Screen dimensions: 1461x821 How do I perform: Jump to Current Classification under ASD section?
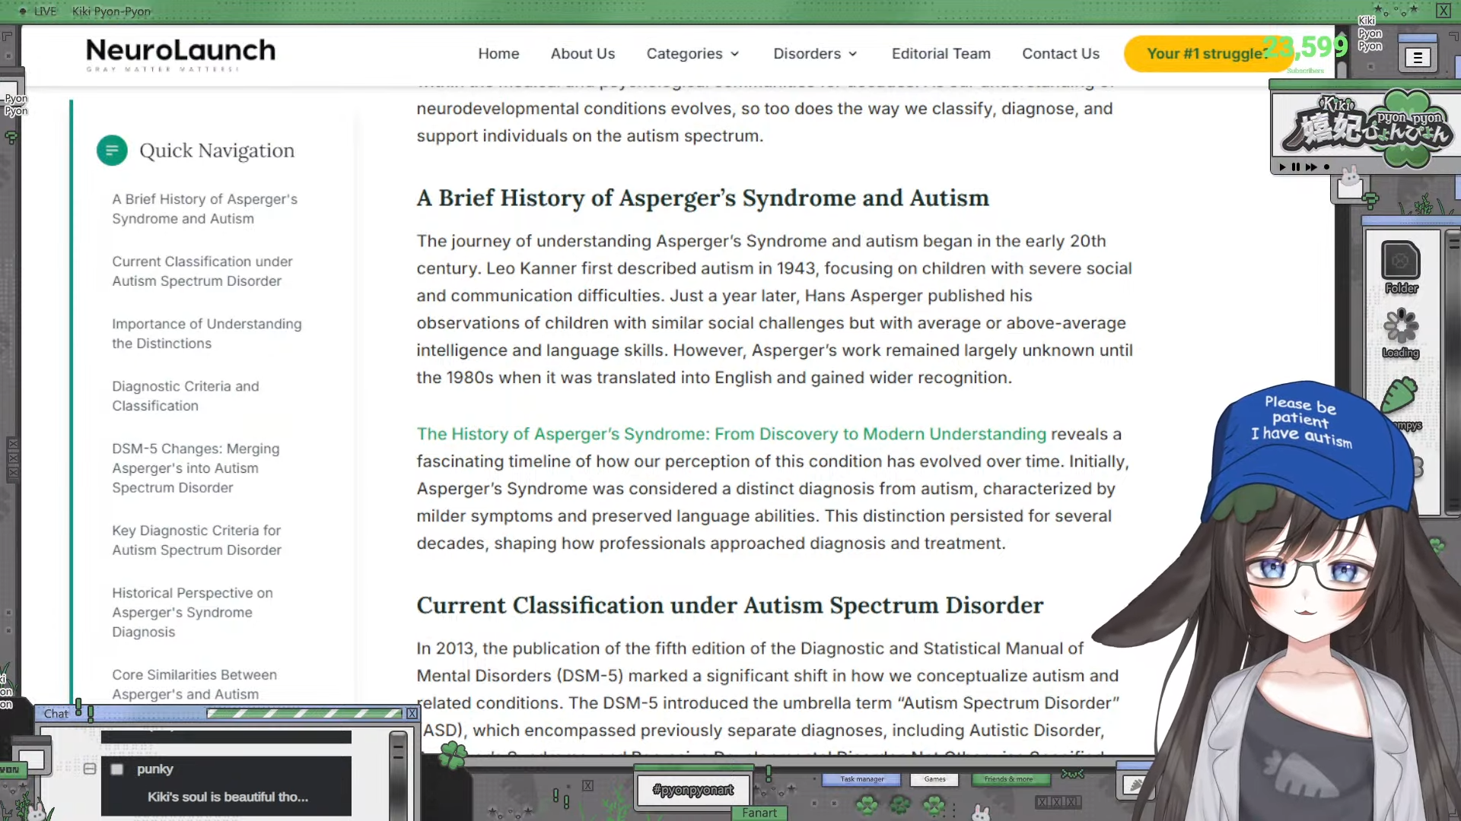[x=202, y=271]
